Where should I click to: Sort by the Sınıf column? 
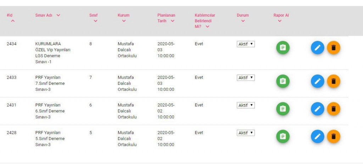click(x=94, y=18)
